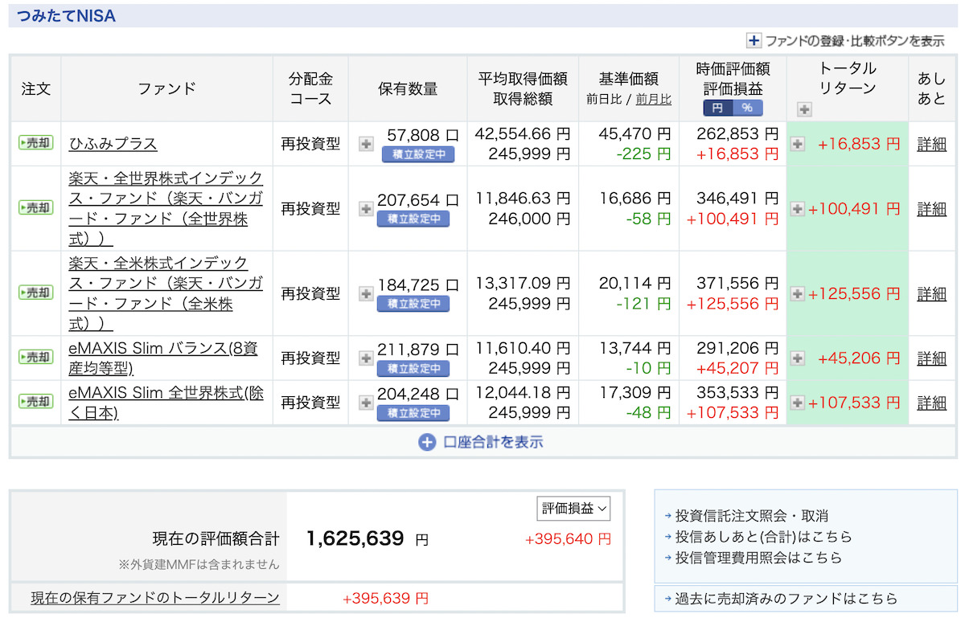Screen dimensions: 965x618
Task: Expand holdings plus icon beside 184,725 口
Action: [366, 293]
